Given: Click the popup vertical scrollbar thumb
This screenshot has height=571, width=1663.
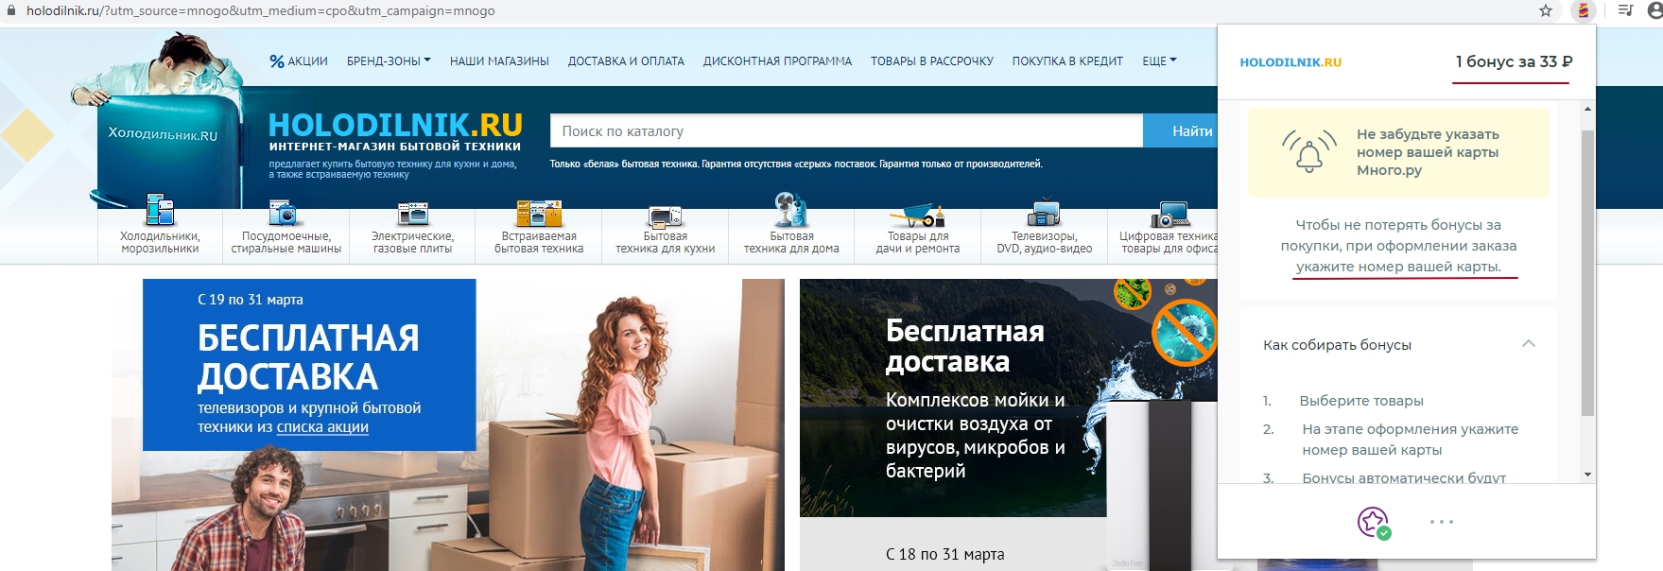Looking at the screenshot, I should click(x=1587, y=272).
